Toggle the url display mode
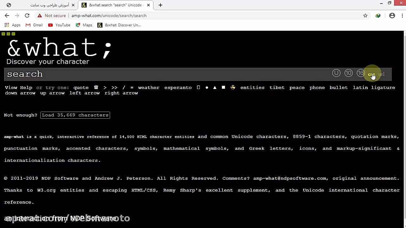The image size is (406, 228). coord(381,74)
